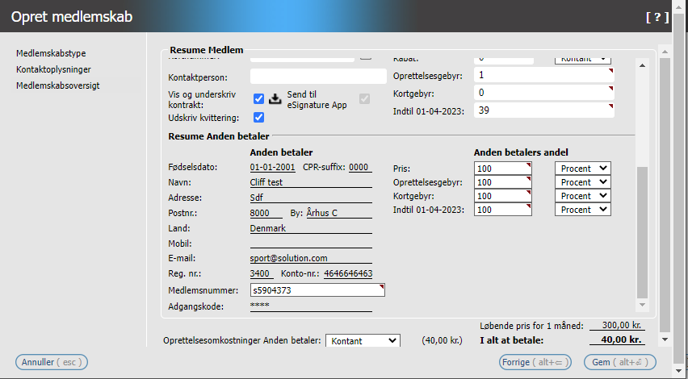Click the Annuller button

pos(52,362)
